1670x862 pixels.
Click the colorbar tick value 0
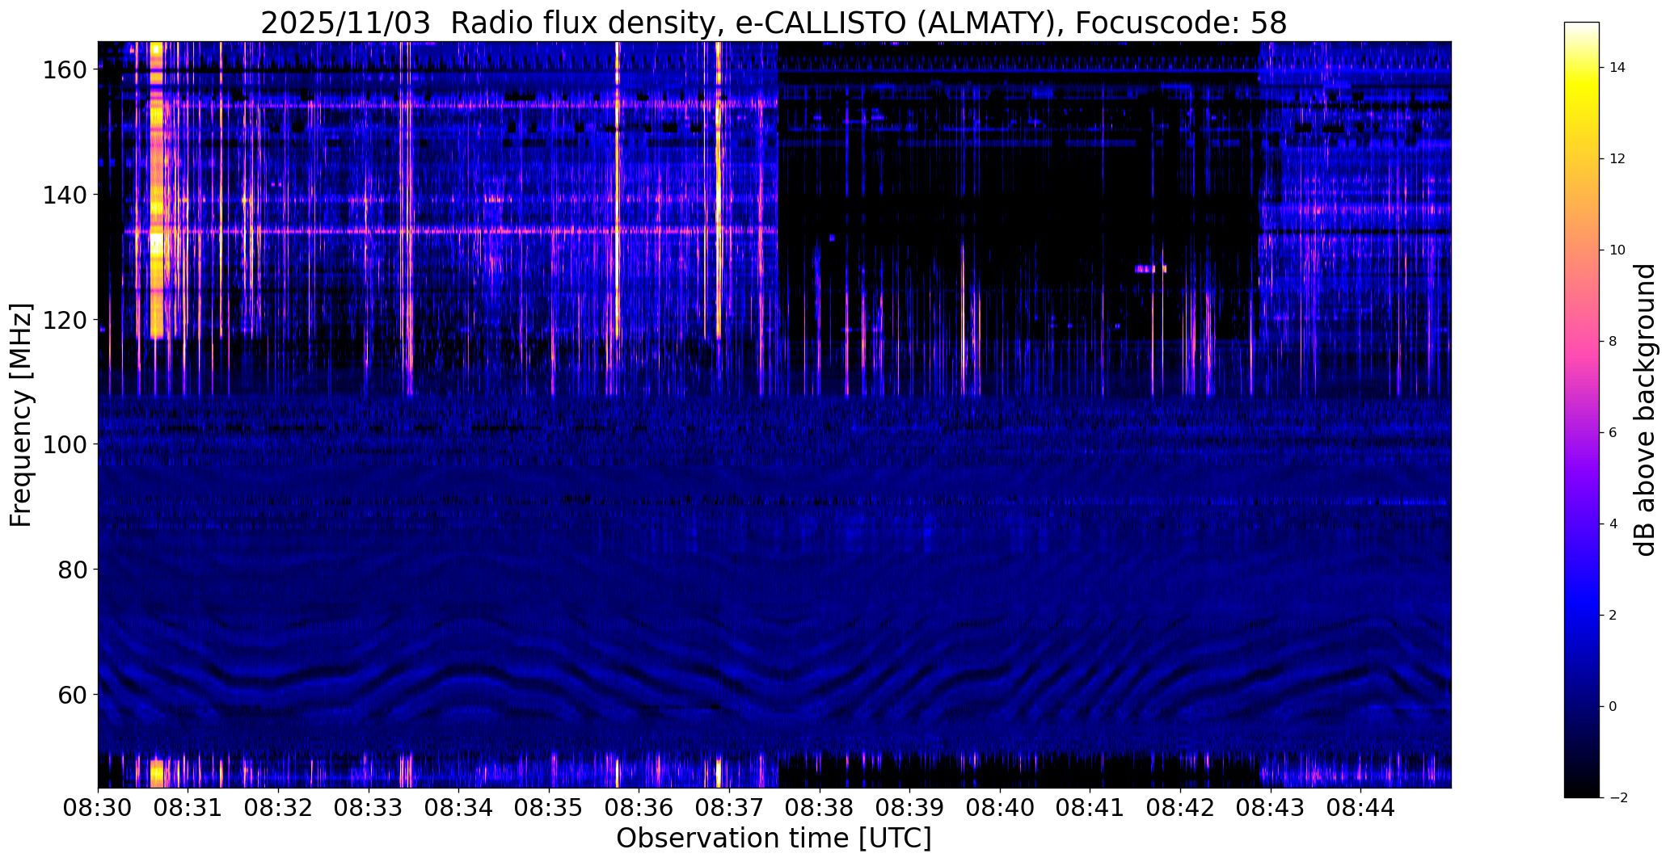pos(1613,707)
